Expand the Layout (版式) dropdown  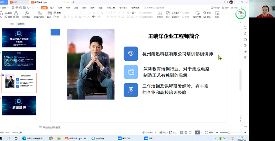pyautogui.click(x=50, y=17)
